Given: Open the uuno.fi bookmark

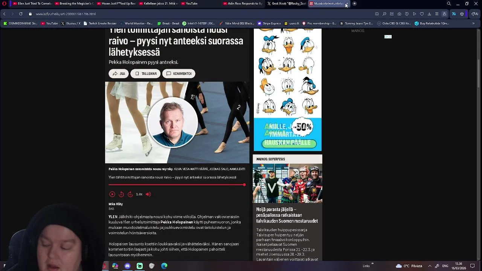Looking at the screenshot, I should click(x=292, y=23).
